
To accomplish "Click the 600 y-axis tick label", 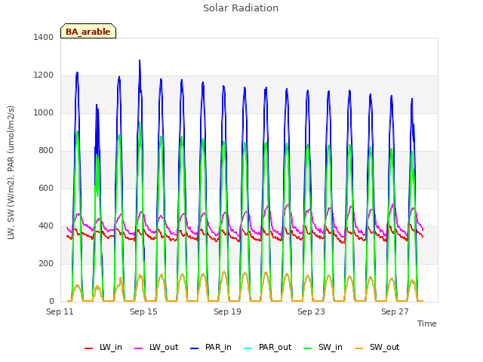I will (46, 188).
